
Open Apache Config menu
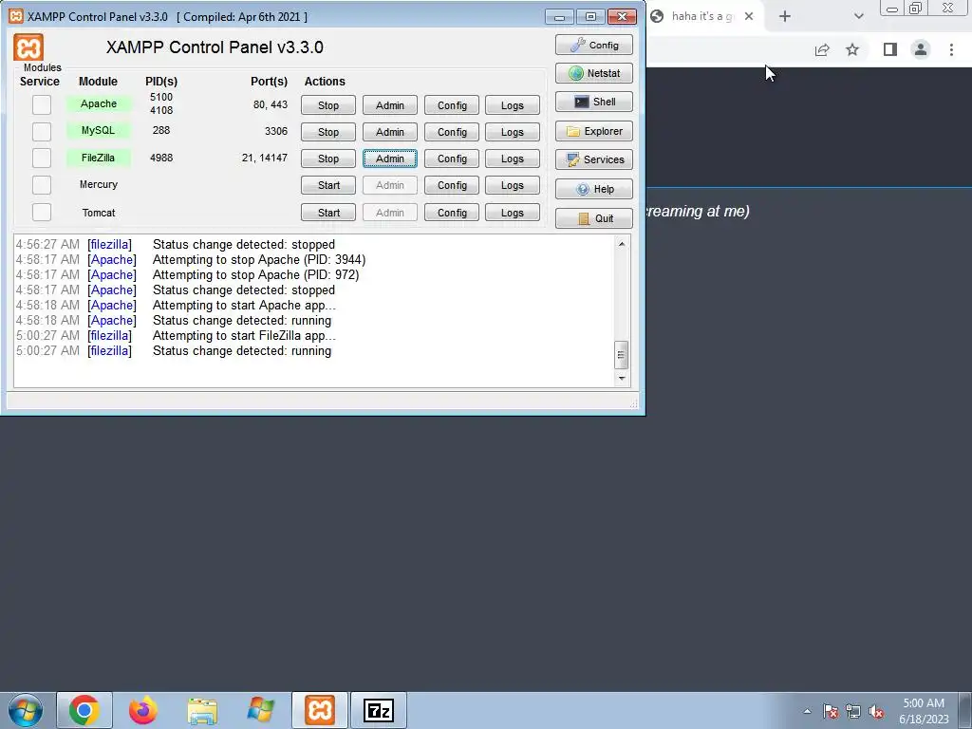point(452,105)
